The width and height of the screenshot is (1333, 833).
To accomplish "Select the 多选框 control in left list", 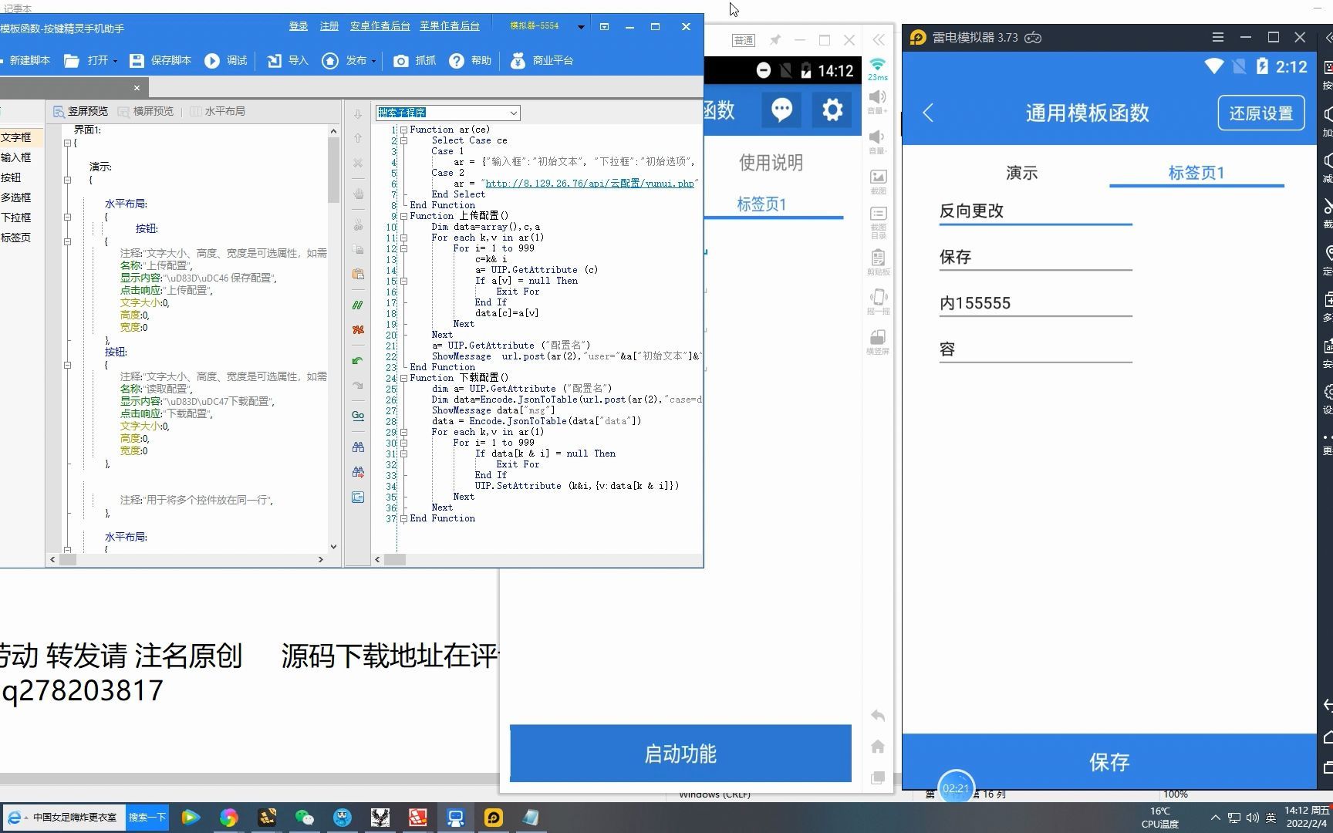I will click(16, 197).
